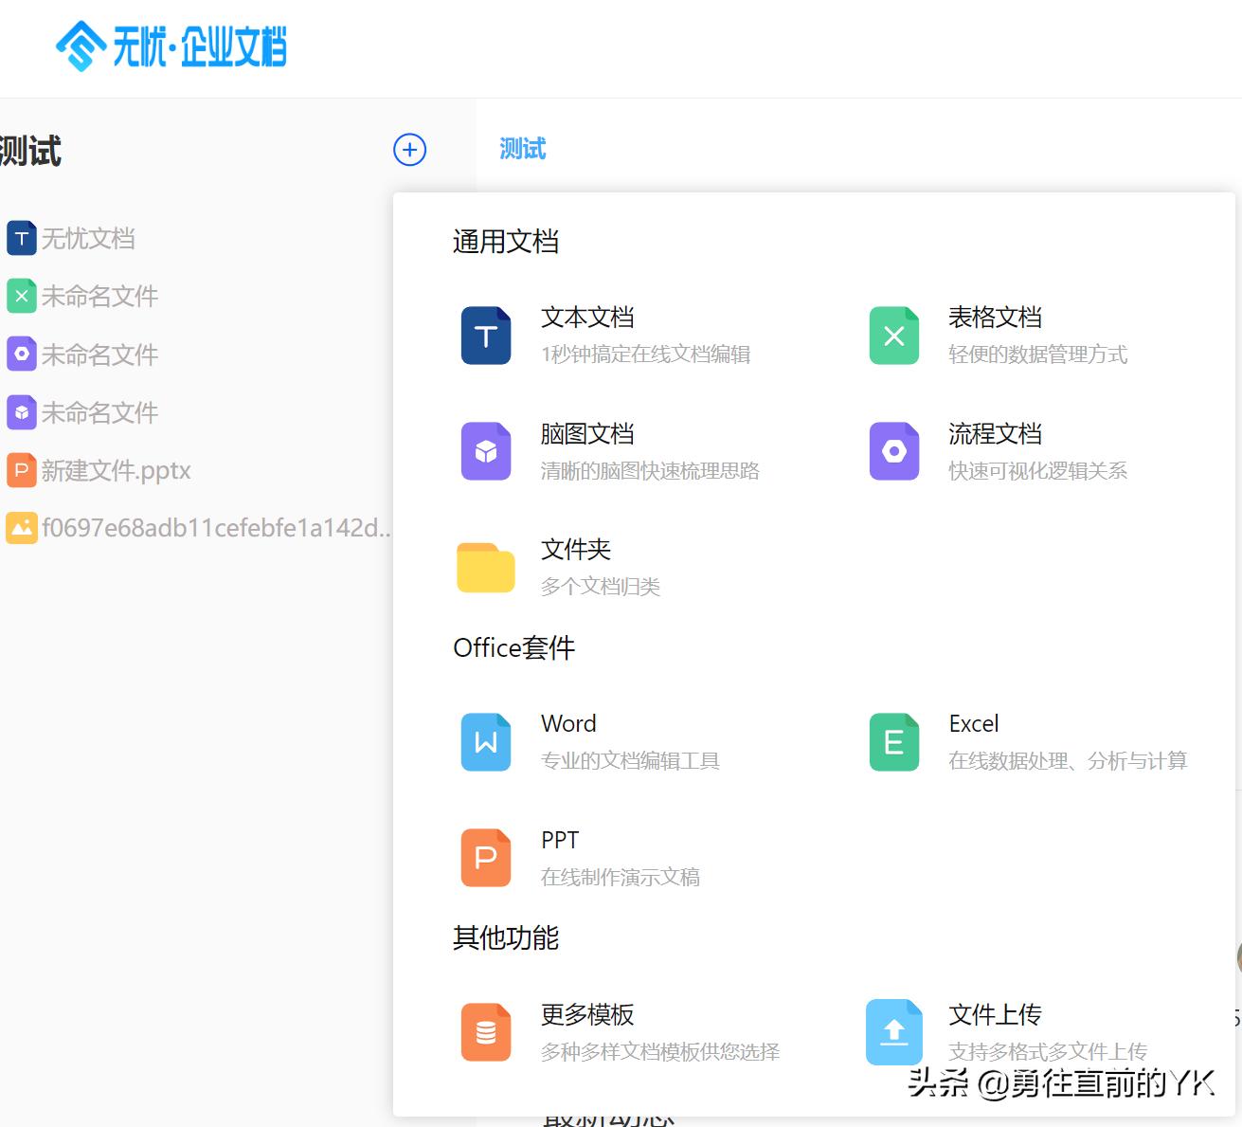Select the 脑图文档 menu entry label

click(587, 434)
